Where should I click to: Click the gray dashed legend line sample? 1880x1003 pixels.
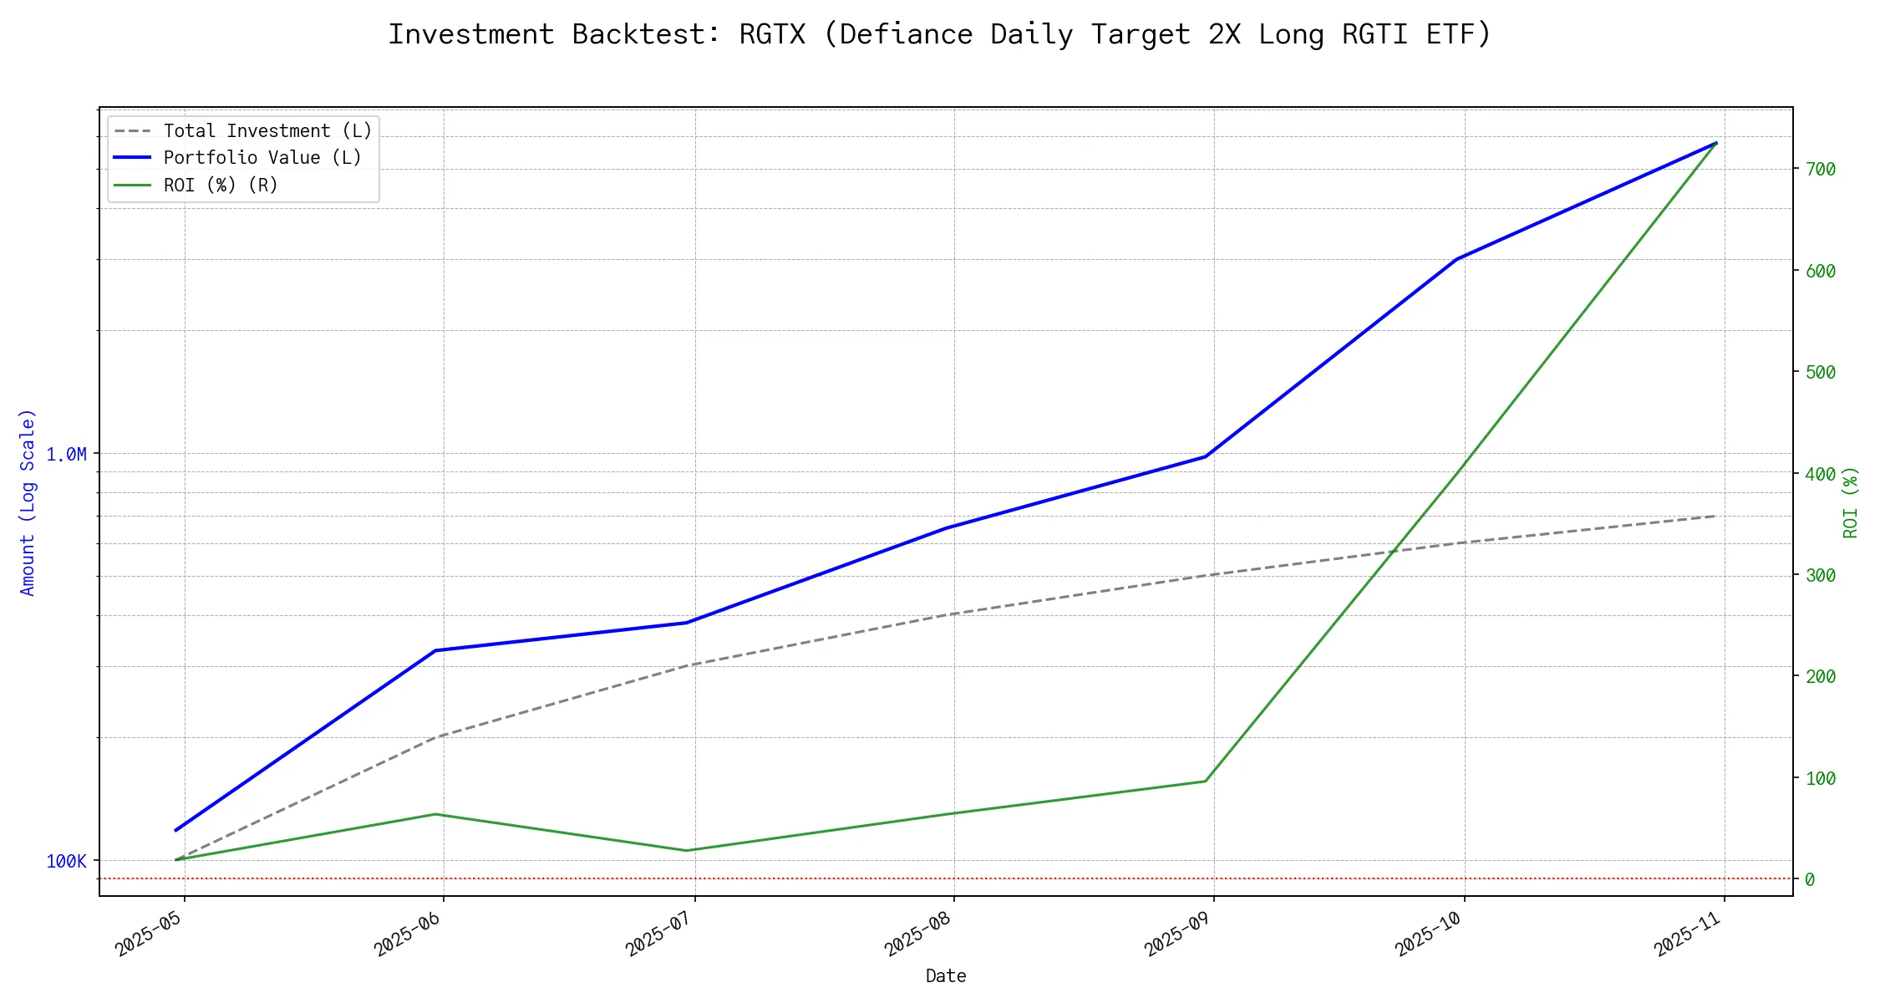[132, 131]
